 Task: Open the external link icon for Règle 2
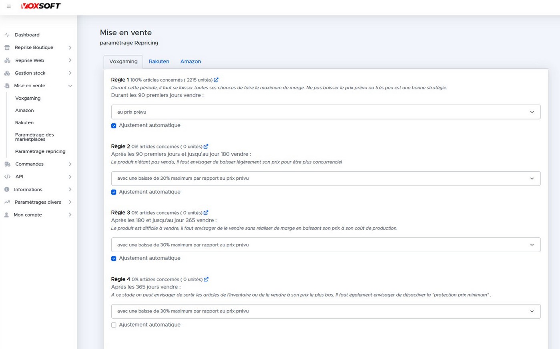206,146
